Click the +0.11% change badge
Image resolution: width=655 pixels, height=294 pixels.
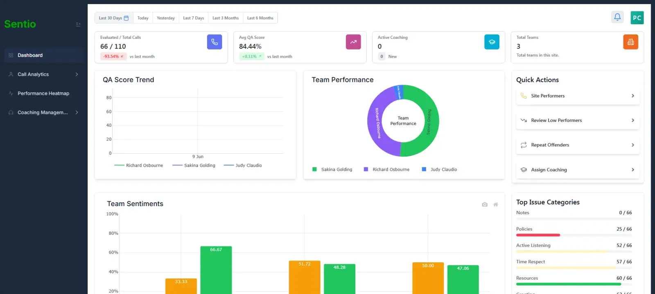pyautogui.click(x=252, y=56)
